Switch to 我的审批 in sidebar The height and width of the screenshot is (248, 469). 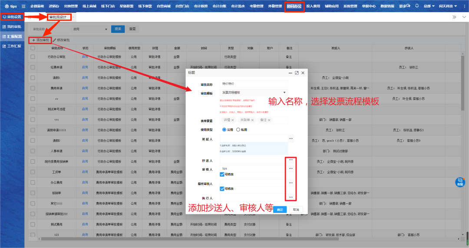pos(12,27)
